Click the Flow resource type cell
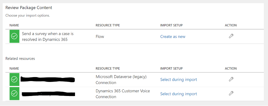Image resolution: width=268 pixels, height=106 pixels. (x=100, y=37)
